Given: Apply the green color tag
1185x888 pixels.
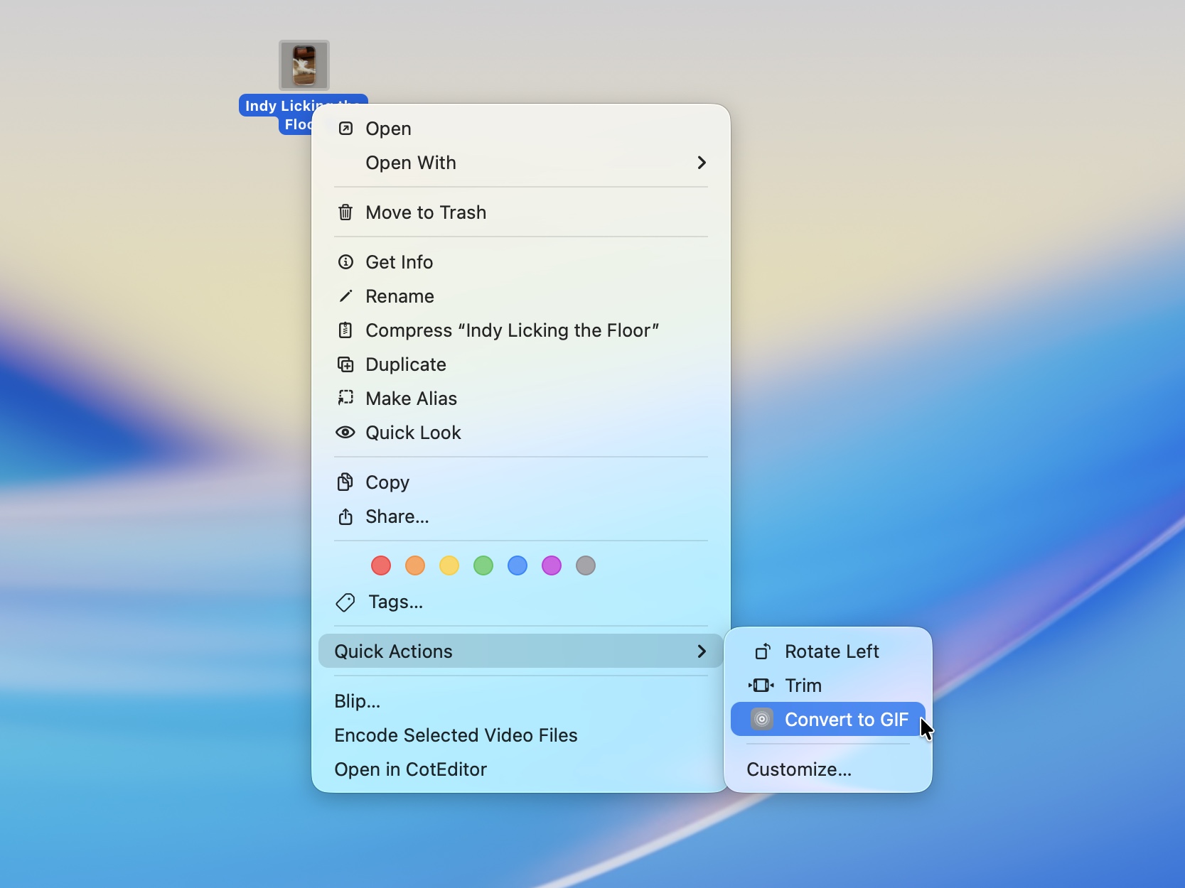Looking at the screenshot, I should point(483,565).
